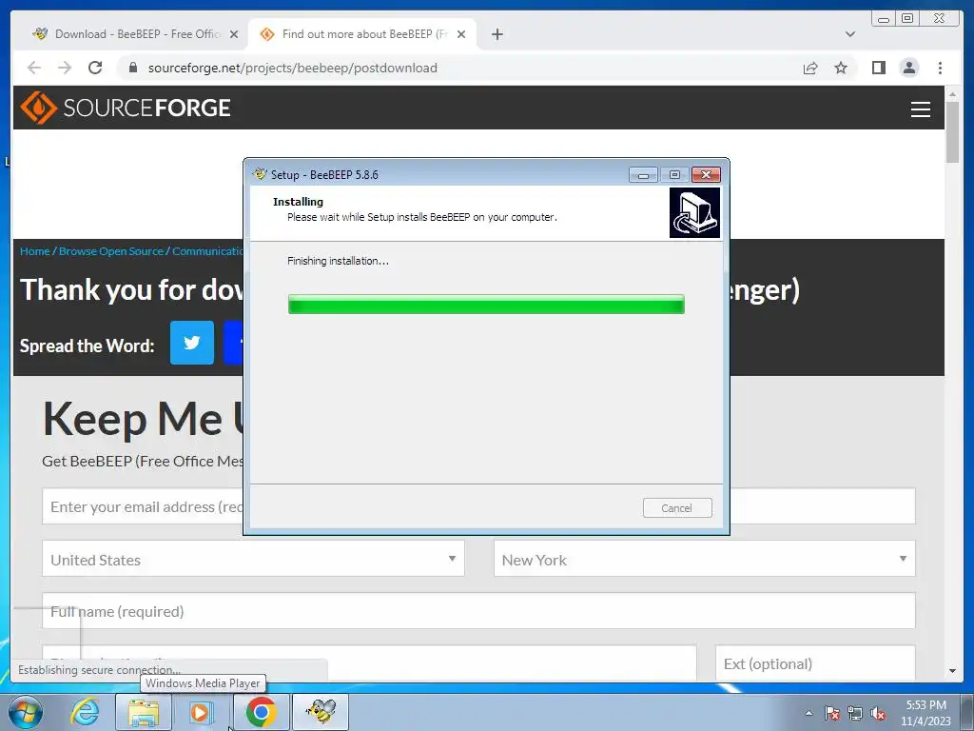The image size is (974, 731).
Task: Open the United States country dropdown
Action: (x=253, y=559)
